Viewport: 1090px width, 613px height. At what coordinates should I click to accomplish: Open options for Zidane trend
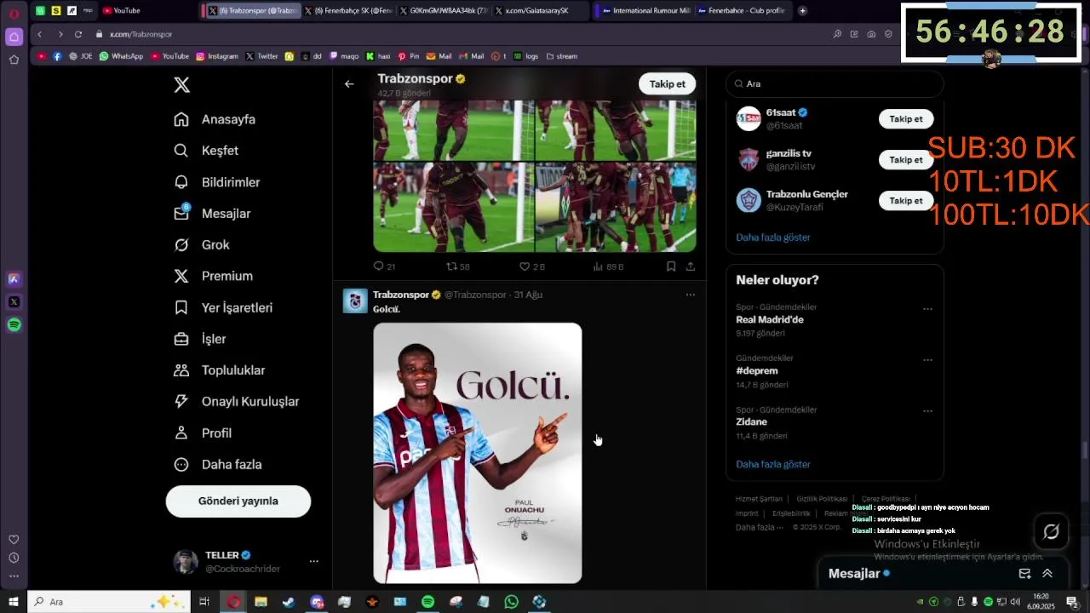(927, 411)
